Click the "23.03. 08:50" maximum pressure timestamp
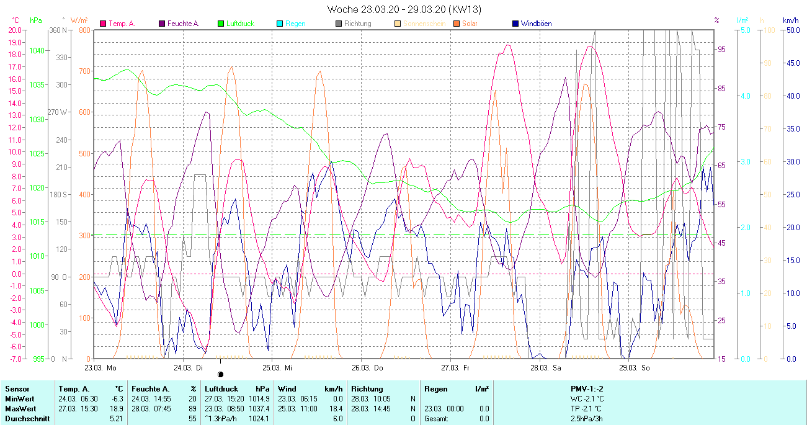The height and width of the screenshot is (425, 807). click(x=225, y=409)
